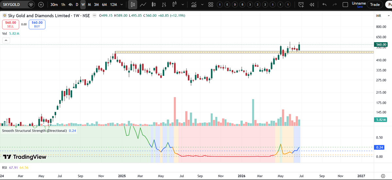Image resolution: width=392 pixels, height=180 pixels.
Task: Expand the chart type dropdown arrow
Action: point(183,5)
